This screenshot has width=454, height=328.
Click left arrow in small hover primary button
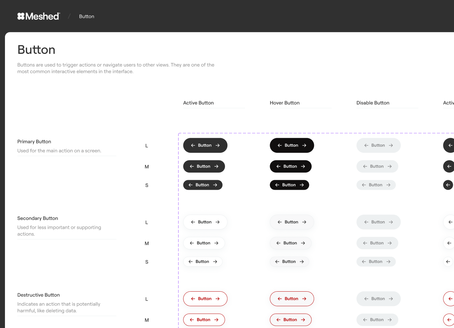277,185
